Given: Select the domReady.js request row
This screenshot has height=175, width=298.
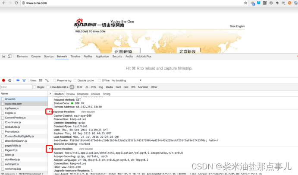Looking at the screenshot, I should (24, 159).
